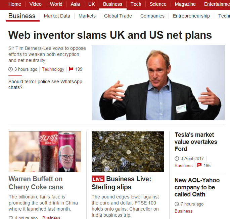This screenshot has height=219, width=230.
Task: Open the World section in top navigation
Action: point(56,4)
